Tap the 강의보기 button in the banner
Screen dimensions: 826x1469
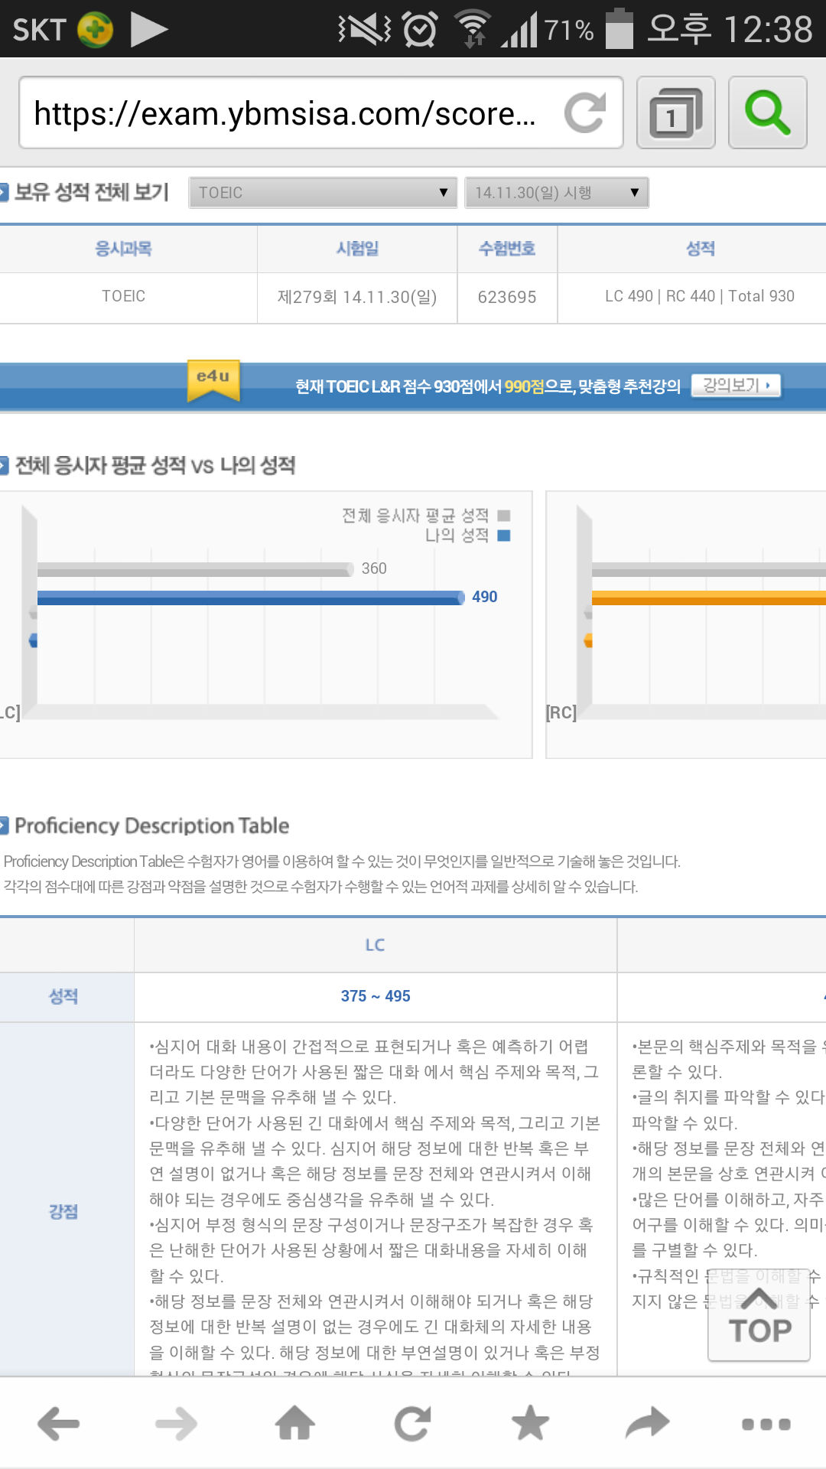pyautogui.click(x=736, y=385)
